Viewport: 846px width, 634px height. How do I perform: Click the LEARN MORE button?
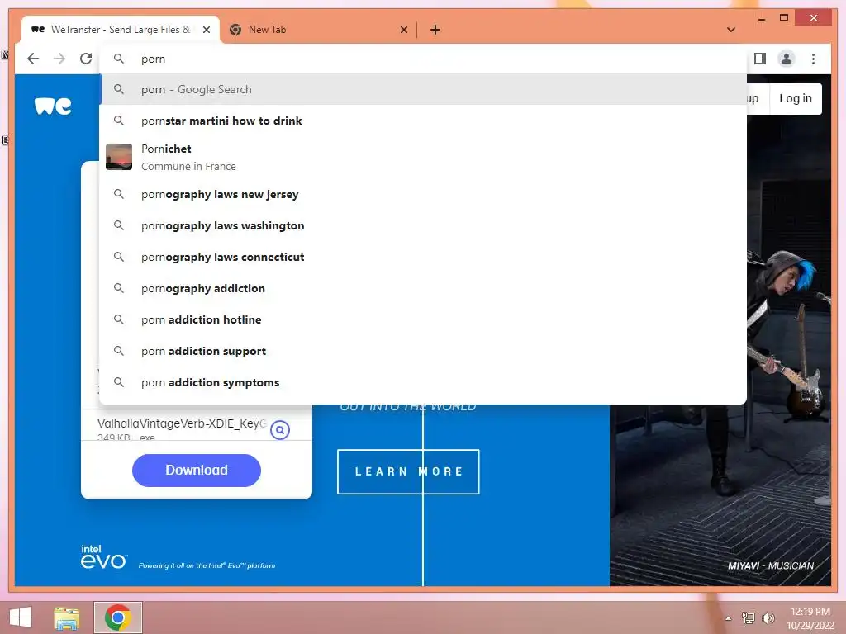pyautogui.click(x=408, y=471)
